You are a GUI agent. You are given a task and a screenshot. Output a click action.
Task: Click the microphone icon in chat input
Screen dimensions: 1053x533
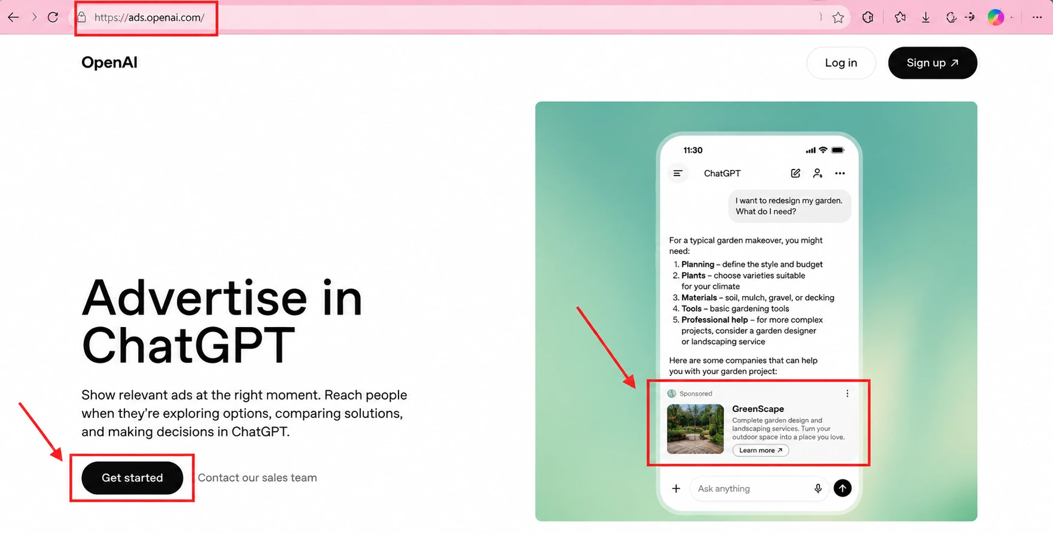click(818, 488)
